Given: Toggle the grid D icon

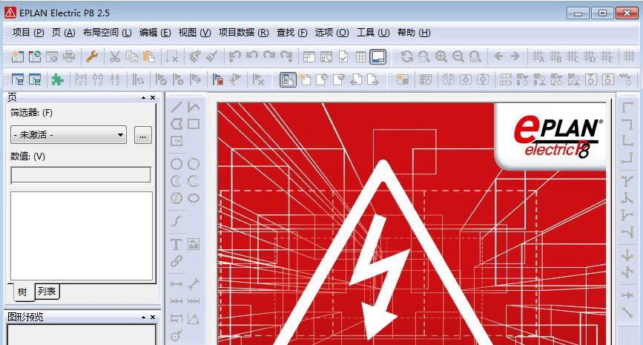Looking at the screenshot, I should 590,56.
